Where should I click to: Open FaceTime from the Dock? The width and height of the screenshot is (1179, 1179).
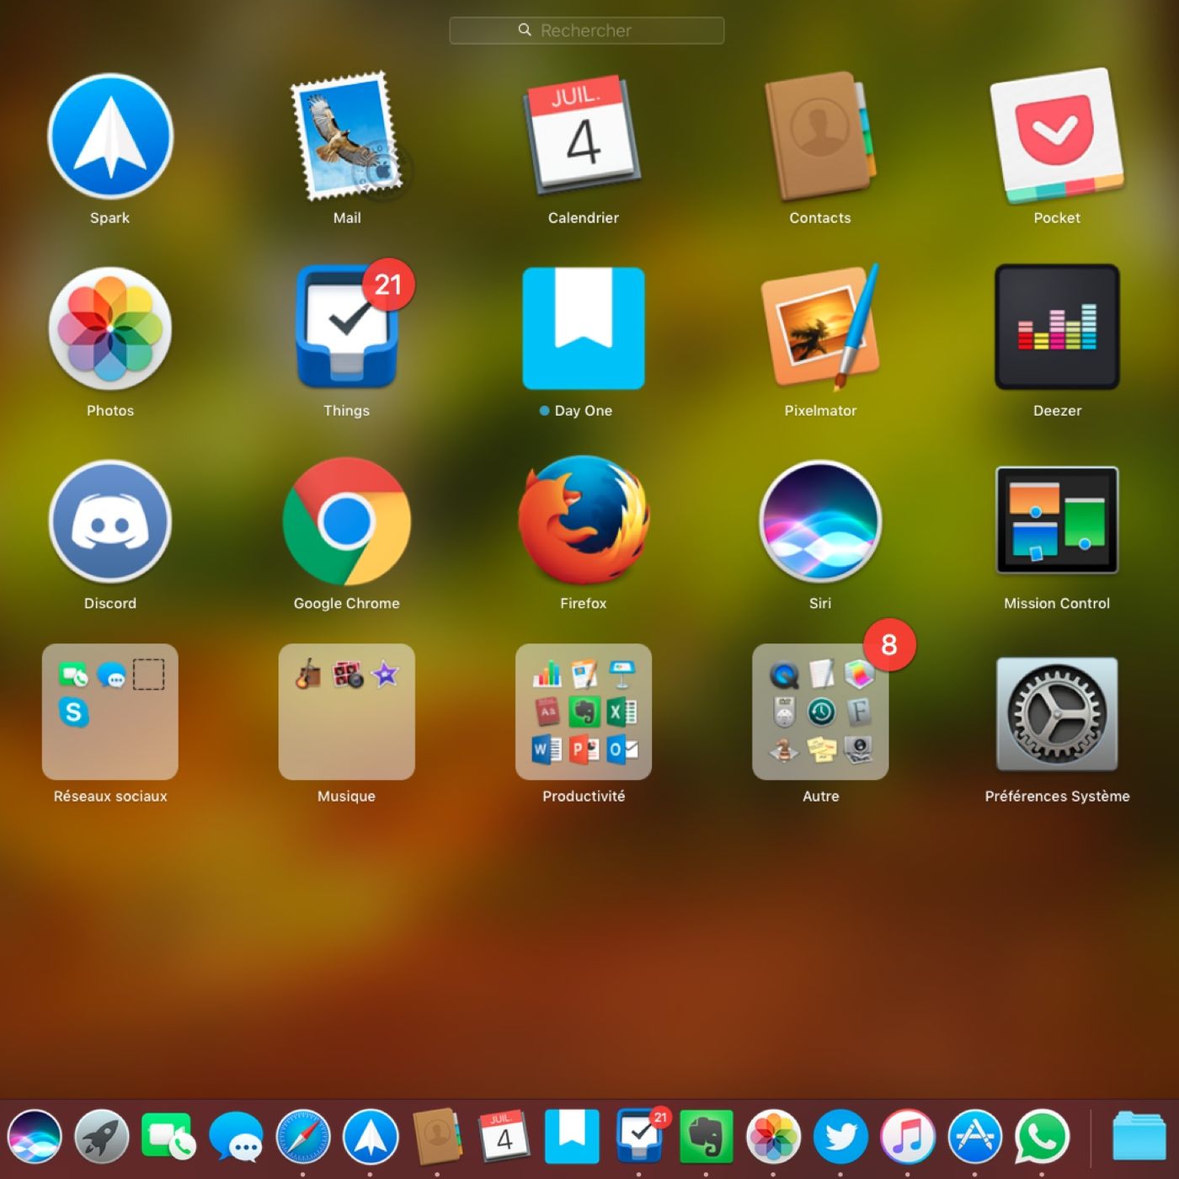168,1136
